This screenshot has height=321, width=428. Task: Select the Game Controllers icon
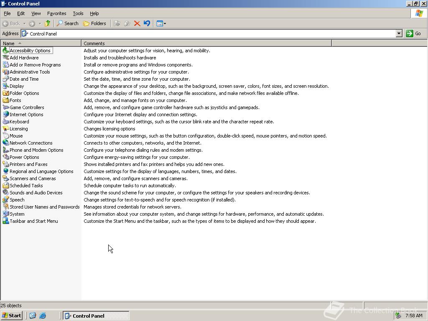5,107
